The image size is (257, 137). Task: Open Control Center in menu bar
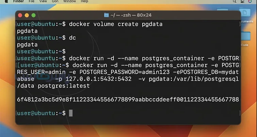(242, 1)
